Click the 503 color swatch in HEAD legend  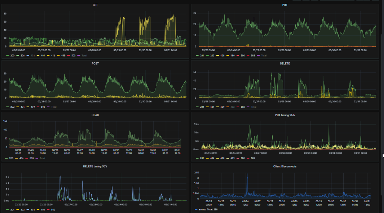(x=27, y=158)
